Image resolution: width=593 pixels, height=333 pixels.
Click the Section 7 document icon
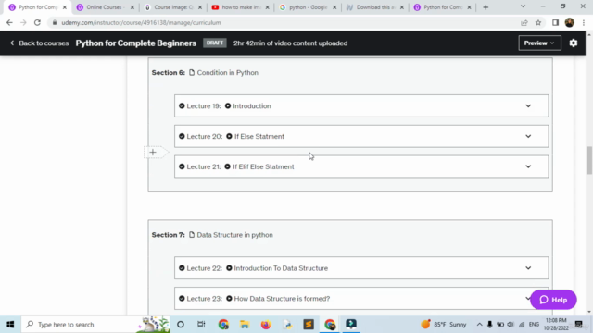pyautogui.click(x=192, y=235)
